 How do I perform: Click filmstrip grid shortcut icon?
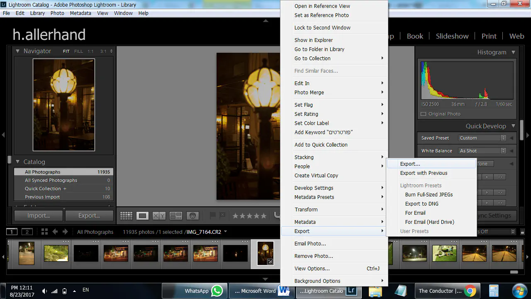coord(44,232)
